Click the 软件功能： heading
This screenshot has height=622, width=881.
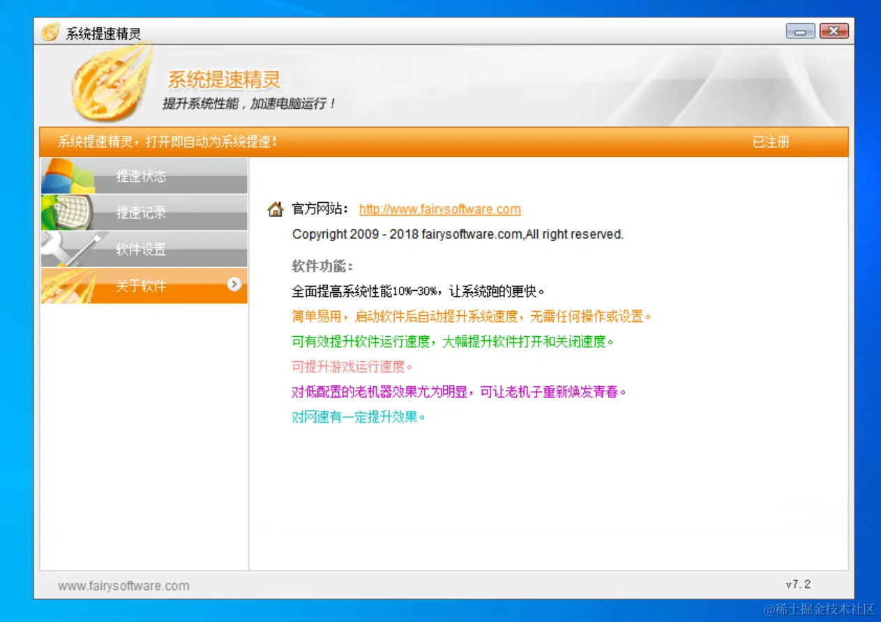323,266
